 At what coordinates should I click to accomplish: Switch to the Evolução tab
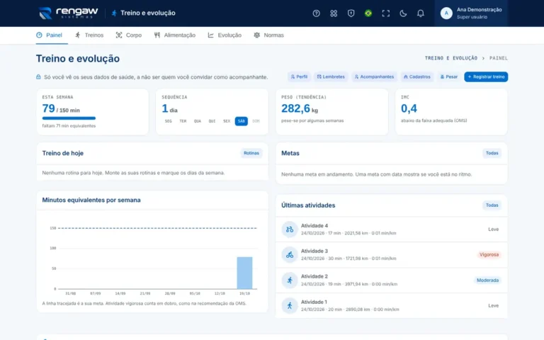225,35
